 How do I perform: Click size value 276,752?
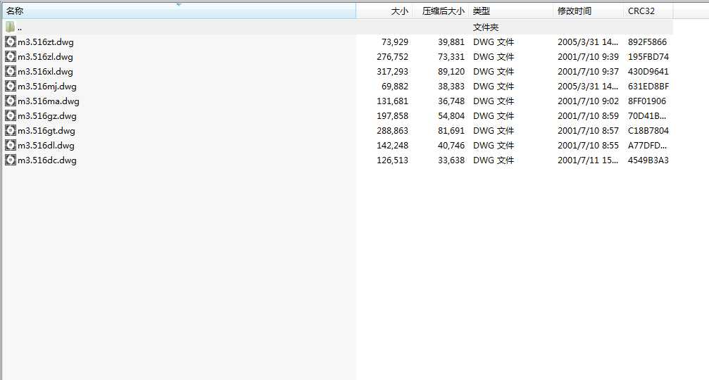392,57
